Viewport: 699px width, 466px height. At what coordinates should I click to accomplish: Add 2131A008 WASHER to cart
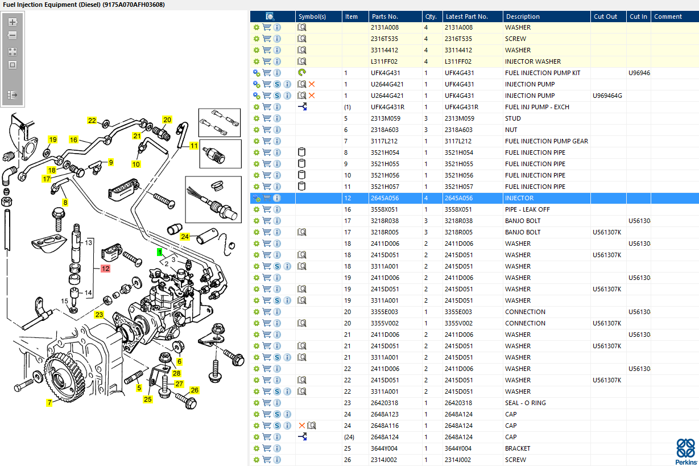pyautogui.click(x=267, y=27)
